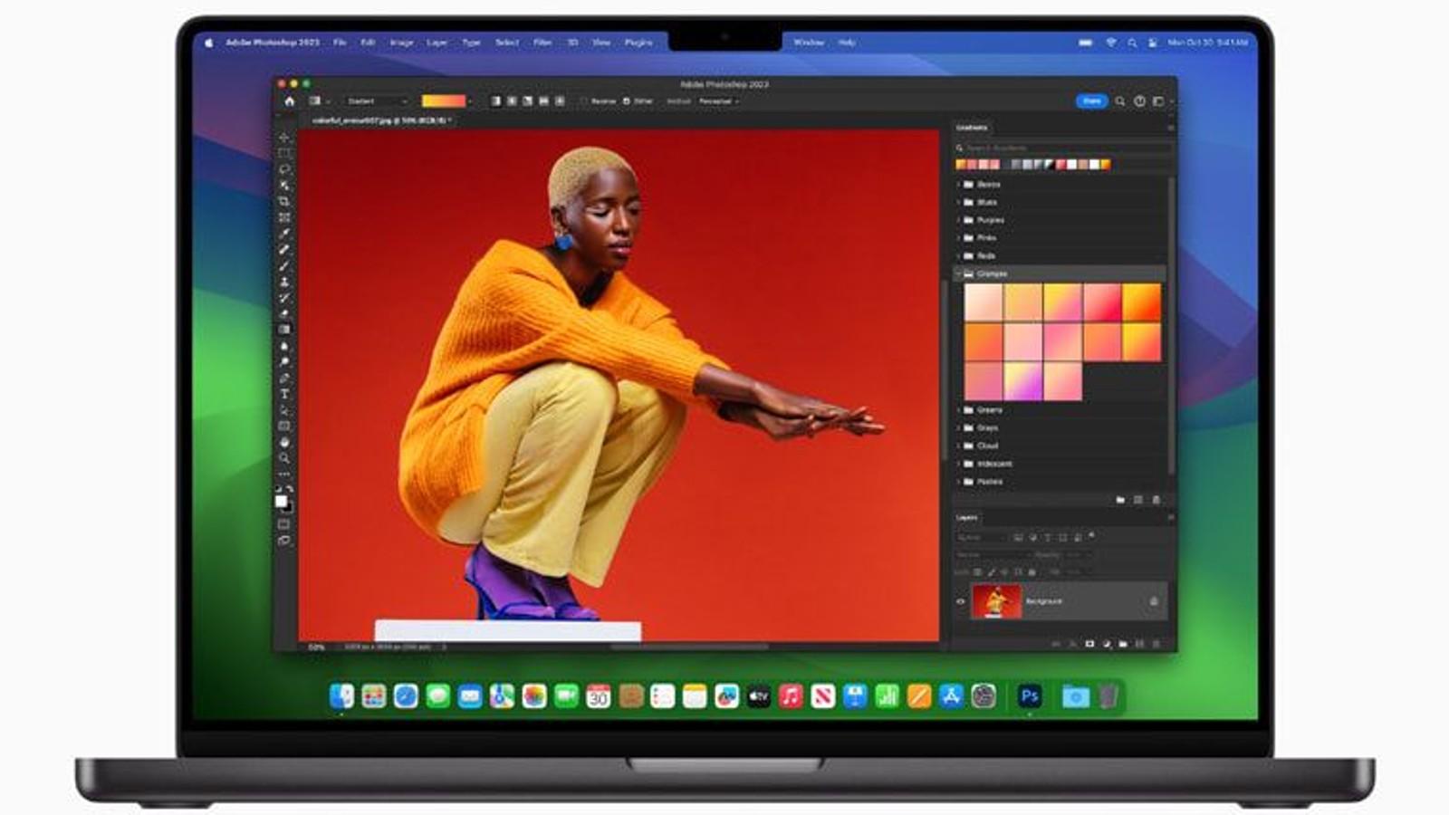
Task: Select the Horizontal Type tool
Action: coord(284,394)
